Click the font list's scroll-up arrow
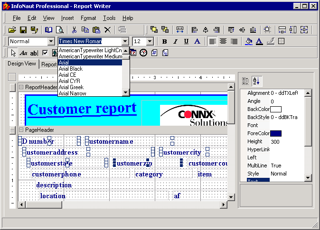 (125, 50)
